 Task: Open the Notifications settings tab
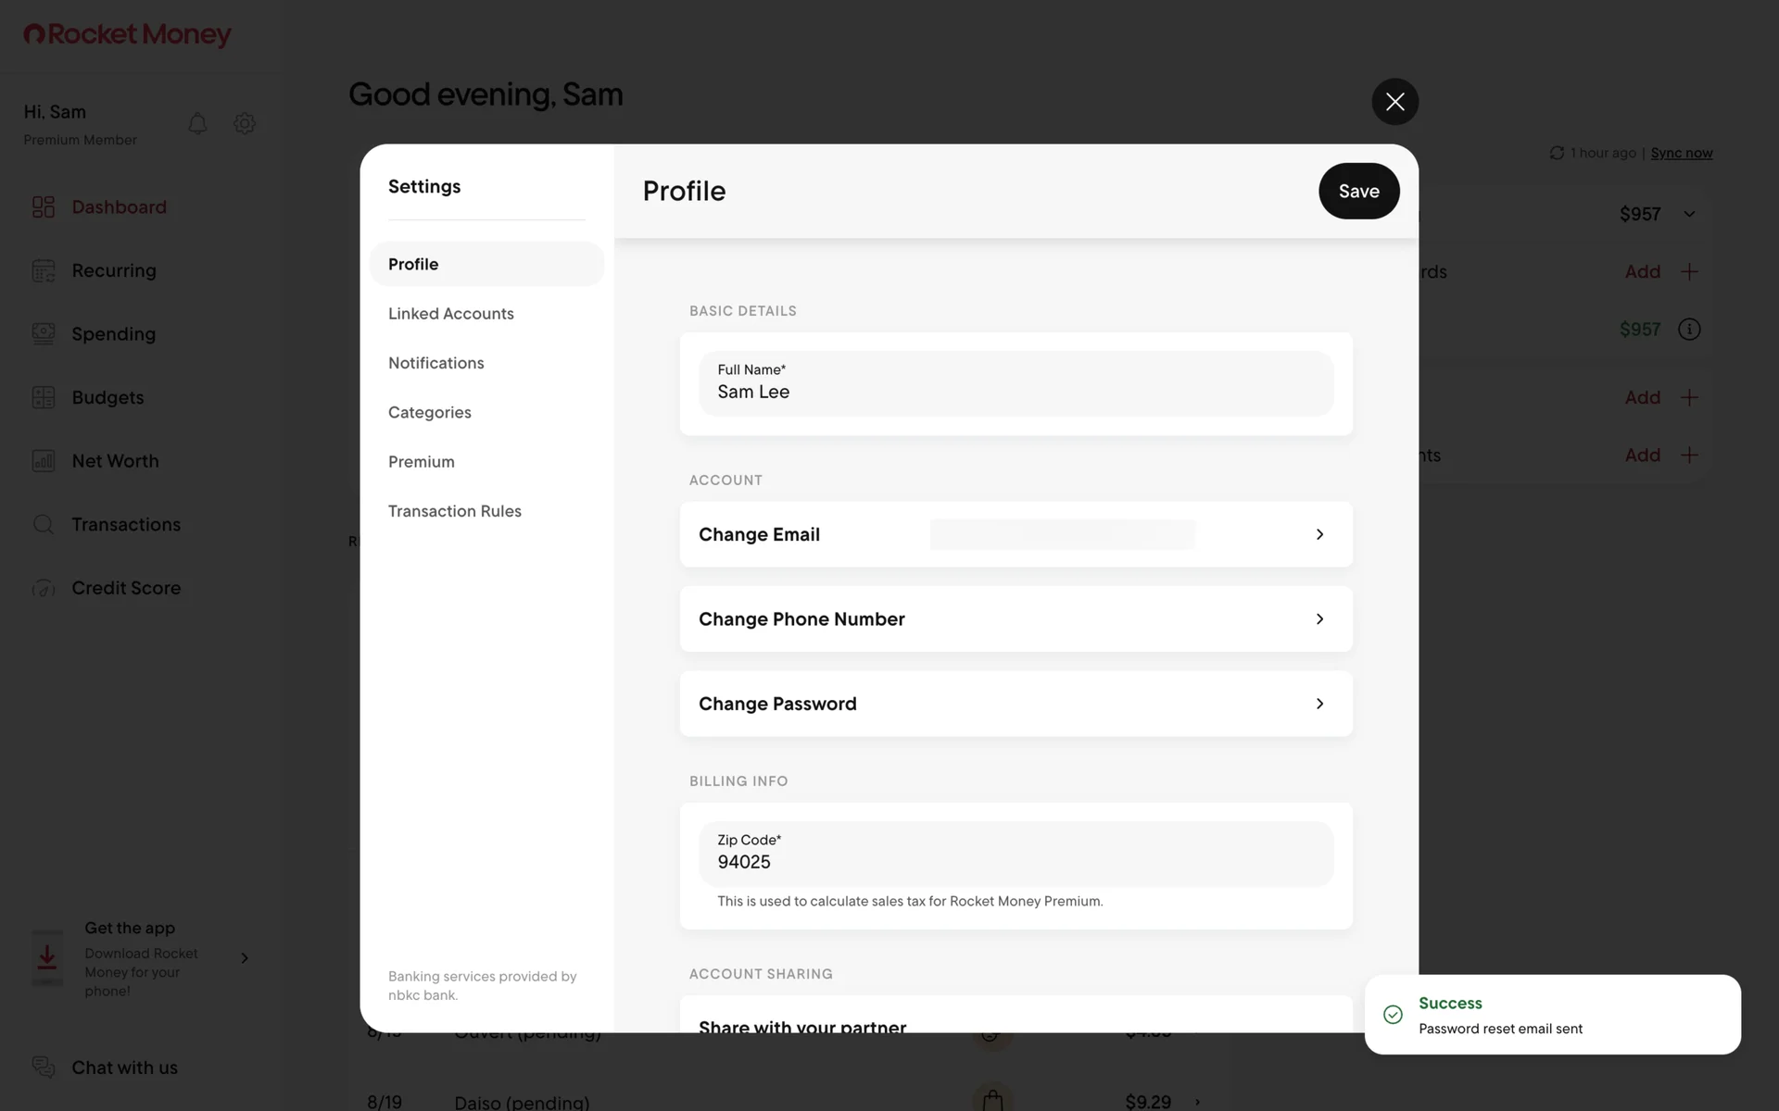click(x=436, y=363)
